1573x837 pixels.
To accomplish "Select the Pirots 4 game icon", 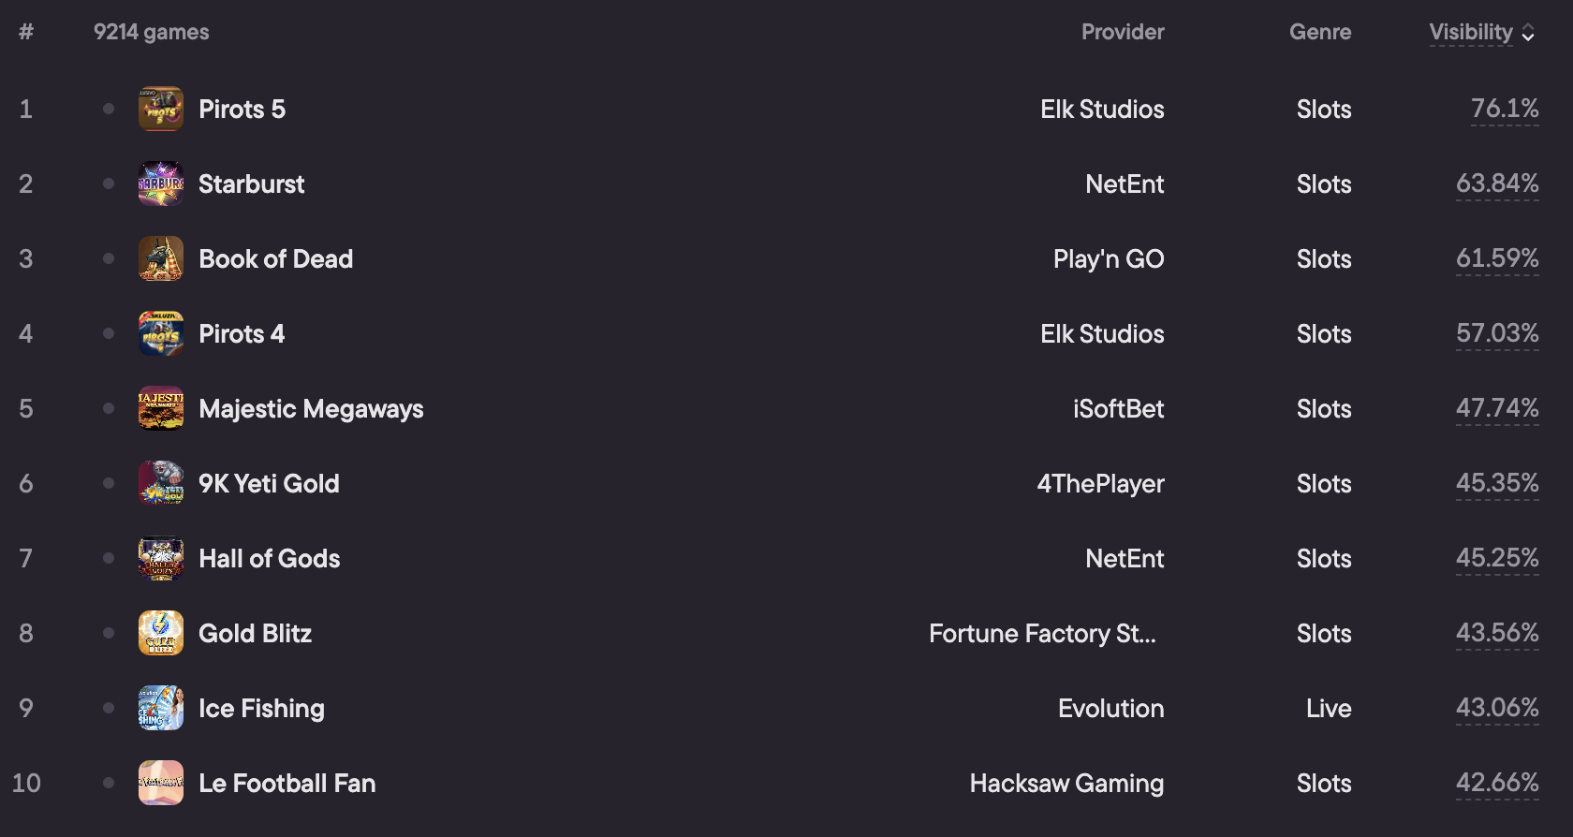I will [161, 333].
